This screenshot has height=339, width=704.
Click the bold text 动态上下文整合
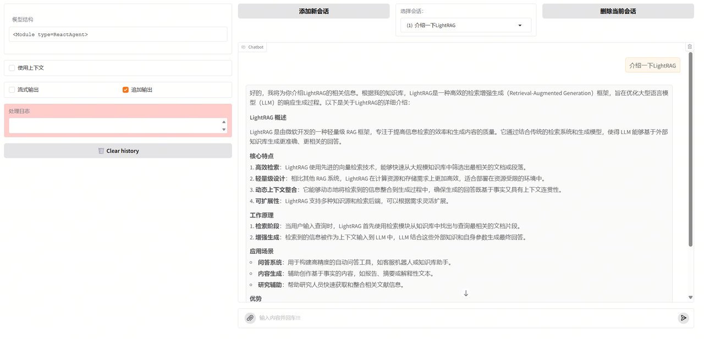(x=276, y=190)
